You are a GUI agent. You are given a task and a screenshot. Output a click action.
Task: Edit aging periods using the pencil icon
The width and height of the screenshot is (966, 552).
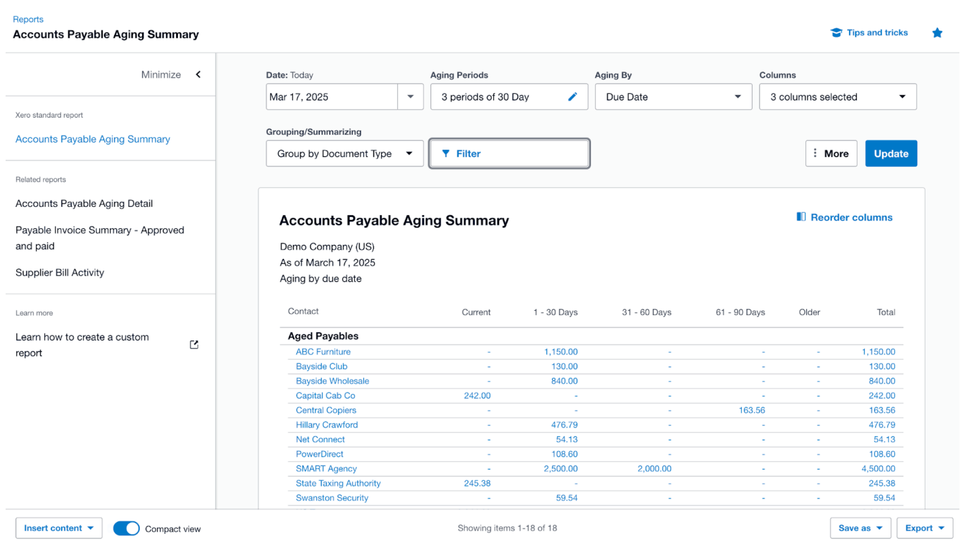(x=573, y=96)
